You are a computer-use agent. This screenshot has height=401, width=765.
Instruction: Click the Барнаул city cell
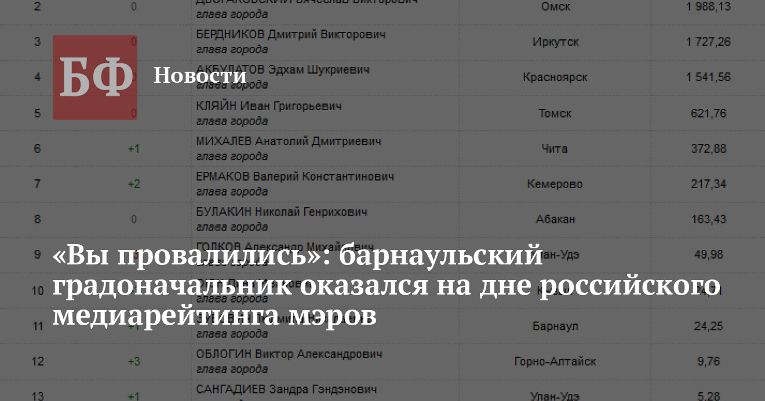tap(555, 326)
